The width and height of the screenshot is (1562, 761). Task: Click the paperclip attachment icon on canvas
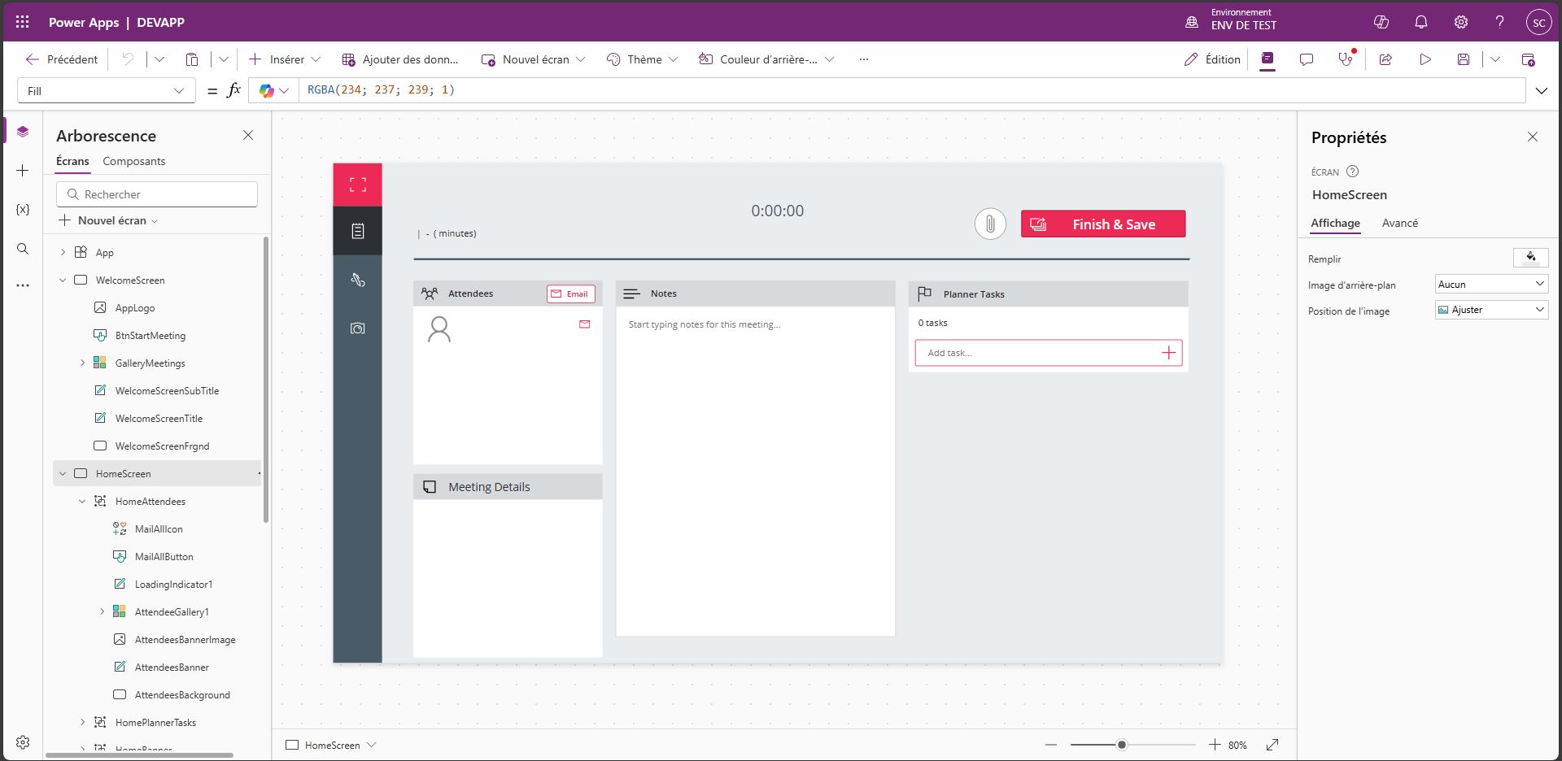(x=990, y=224)
